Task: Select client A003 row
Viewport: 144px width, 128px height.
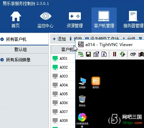Action: (63, 76)
